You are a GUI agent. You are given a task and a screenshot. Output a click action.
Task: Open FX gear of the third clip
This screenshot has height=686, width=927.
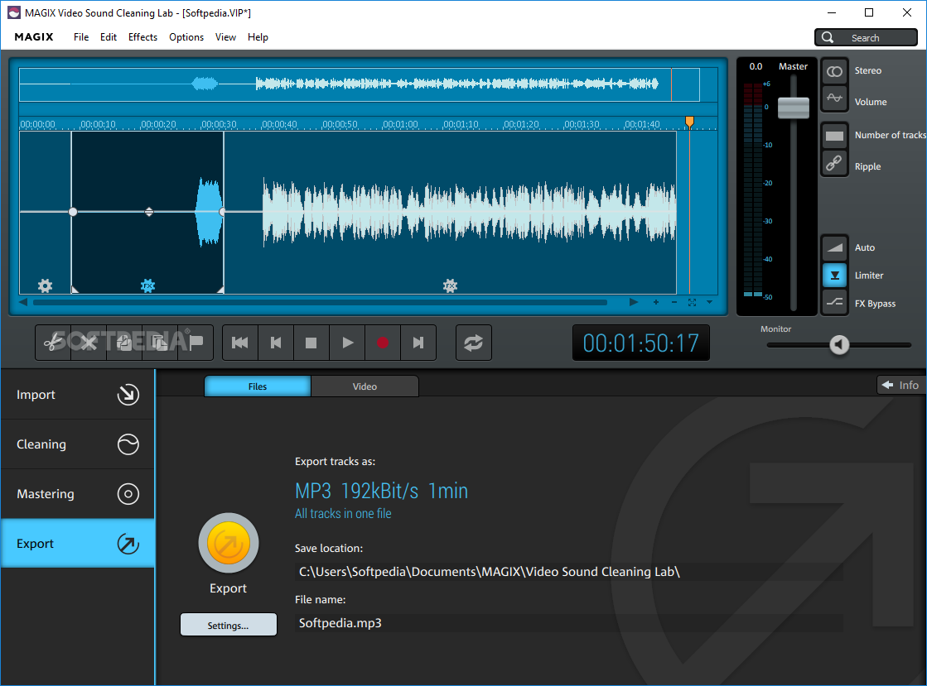coord(450,286)
